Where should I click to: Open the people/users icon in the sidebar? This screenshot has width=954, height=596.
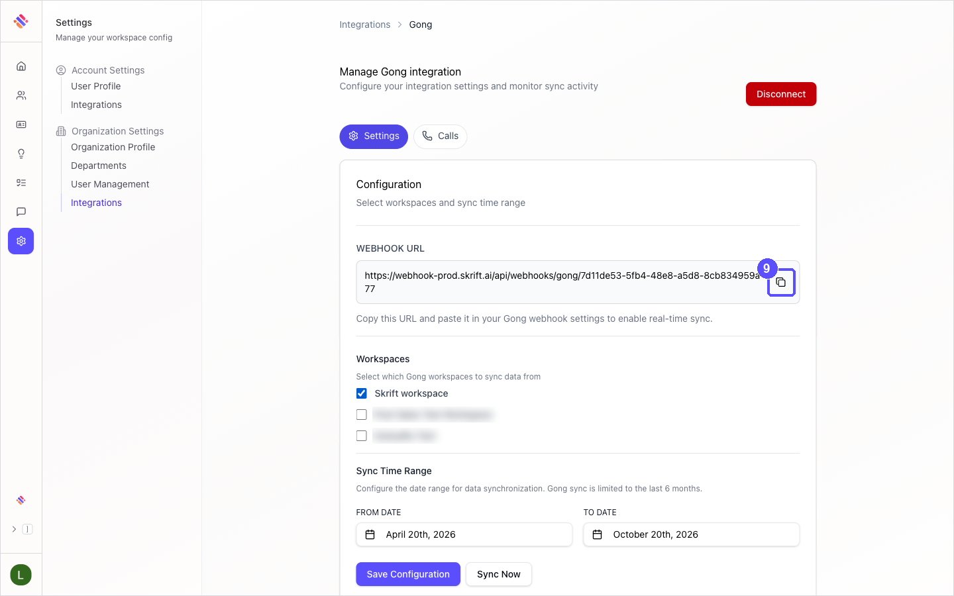[x=21, y=95]
